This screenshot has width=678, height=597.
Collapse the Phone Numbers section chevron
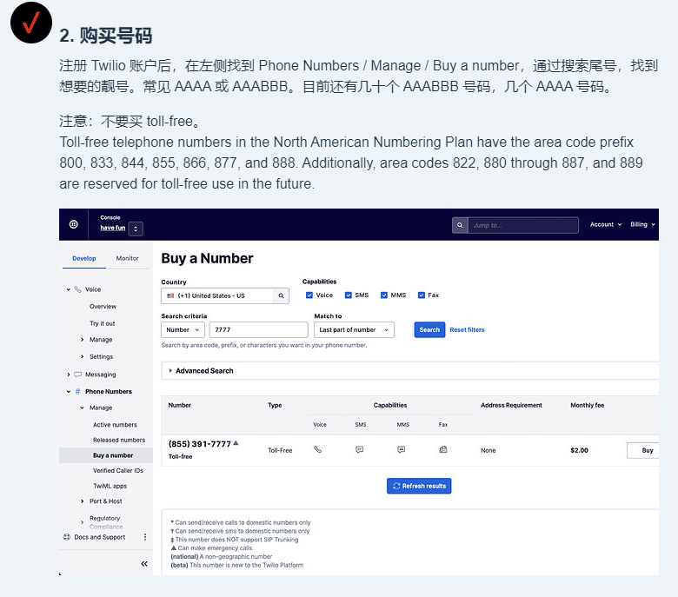(69, 392)
